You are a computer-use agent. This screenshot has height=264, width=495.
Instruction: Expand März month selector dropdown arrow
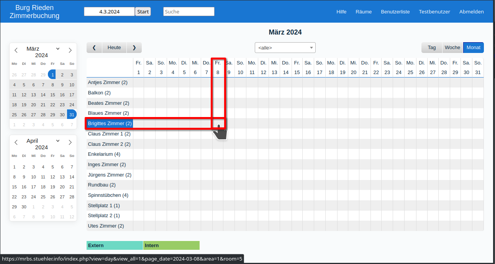pos(58,49)
